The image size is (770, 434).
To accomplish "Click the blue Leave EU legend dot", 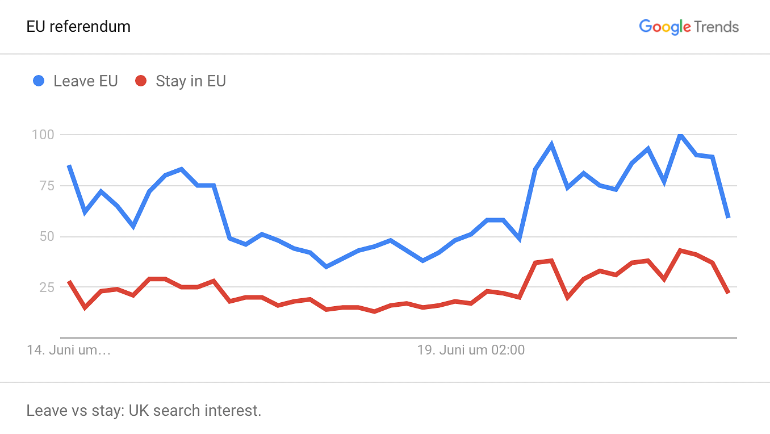I will pyautogui.click(x=39, y=81).
